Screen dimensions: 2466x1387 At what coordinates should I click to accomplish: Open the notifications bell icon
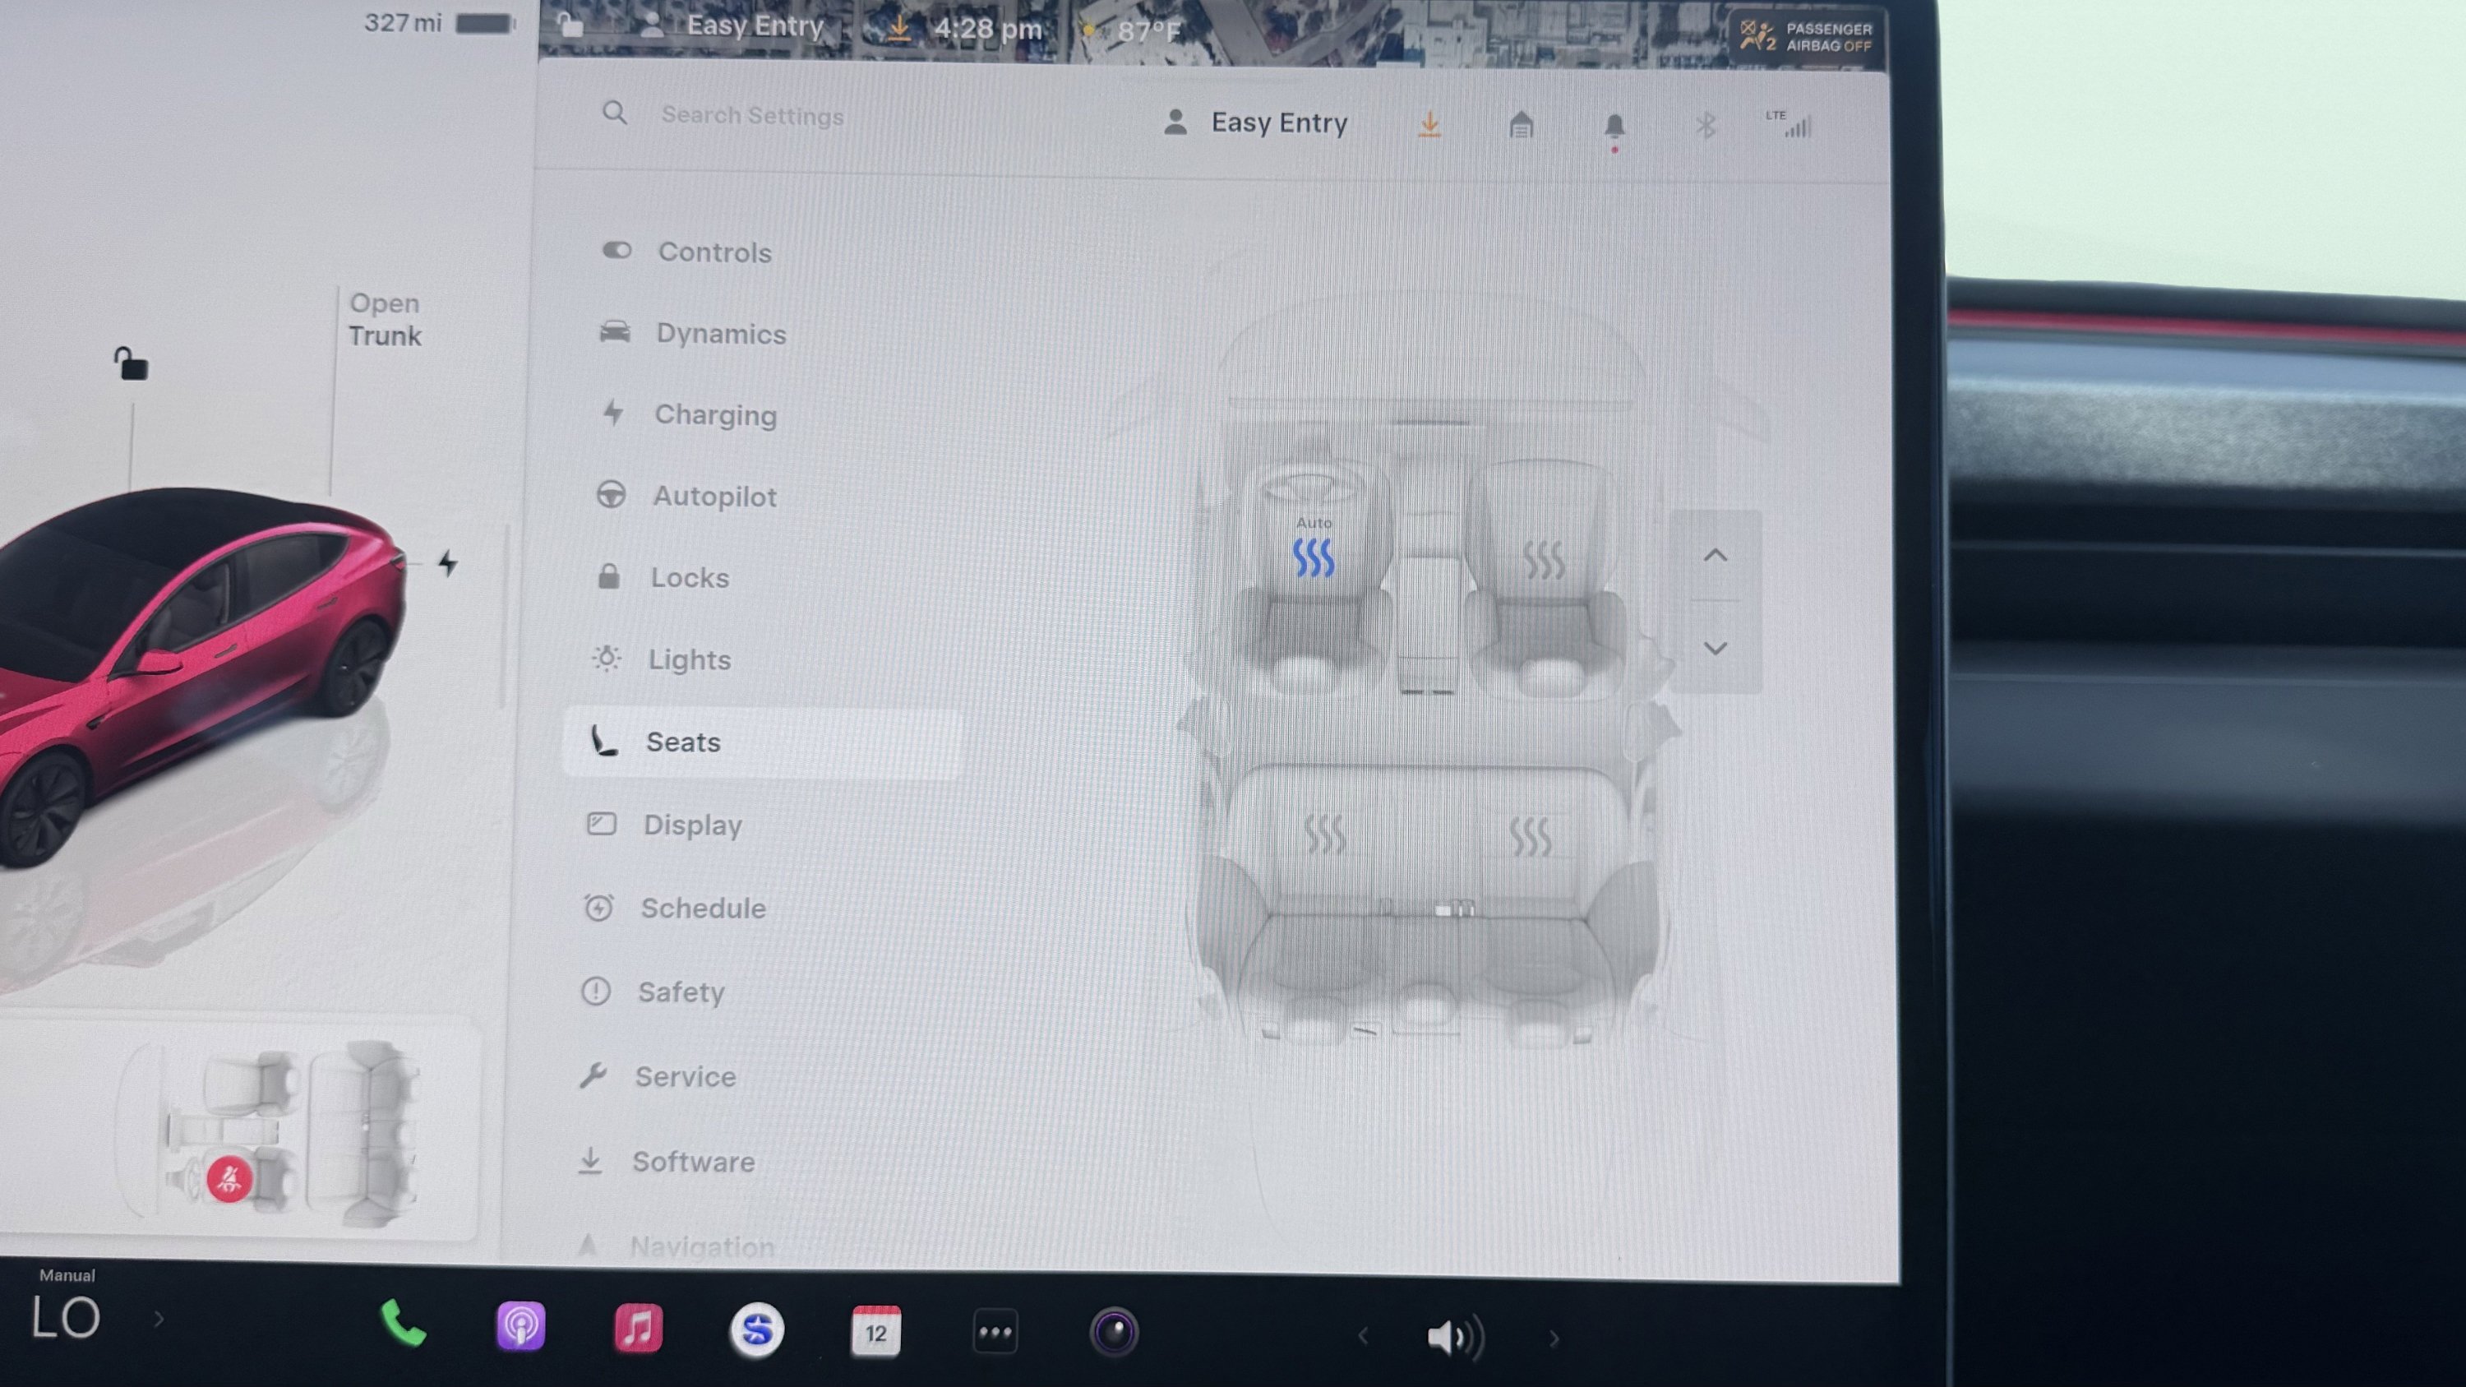pyautogui.click(x=1614, y=127)
